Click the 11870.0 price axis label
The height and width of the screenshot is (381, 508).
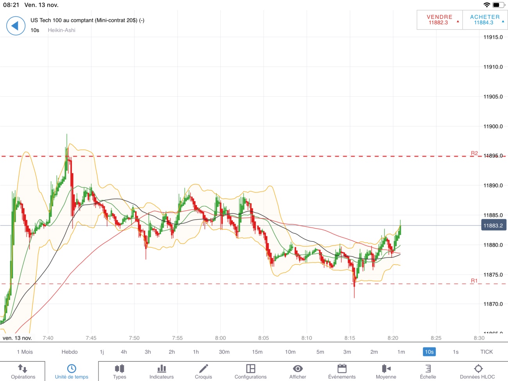(x=493, y=304)
